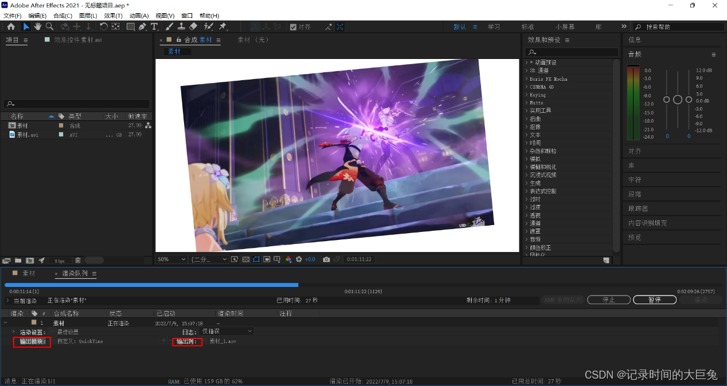Viewport: 727px width, 386px height.
Task: Click the reset exposure icon
Action: pyautogui.click(x=299, y=259)
